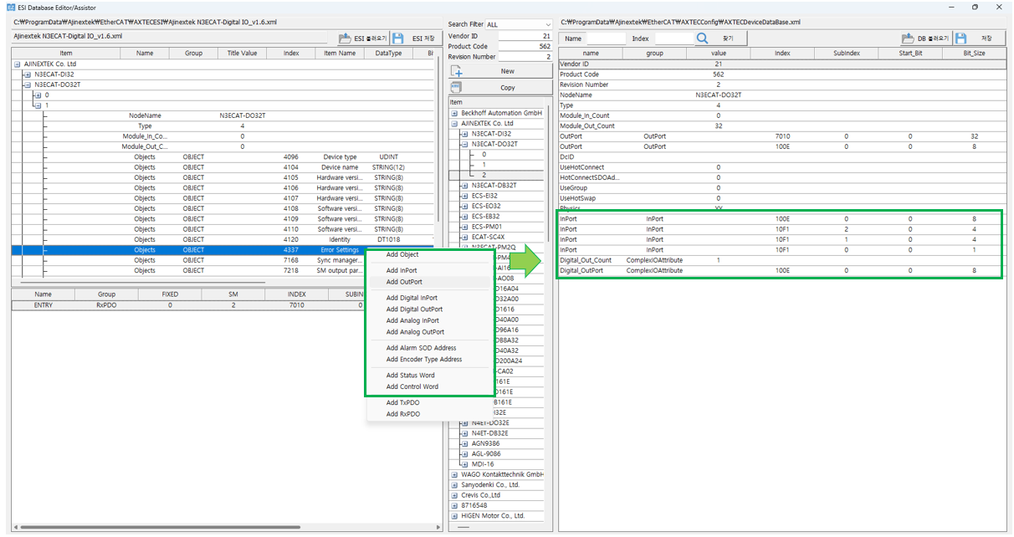Choose Add Status Word menu entry
The image size is (1014, 537).
tap(428, 376)
